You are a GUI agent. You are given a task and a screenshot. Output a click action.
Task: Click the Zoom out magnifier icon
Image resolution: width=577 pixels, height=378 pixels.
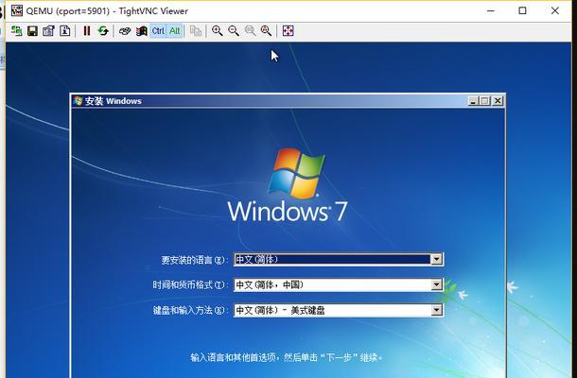point(234,31)
